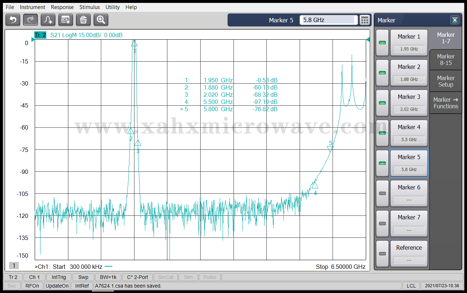This screenshot has height=293, width=467.
Task: Select the Marker 1 softkey
Action: click(x=409, y=43)
